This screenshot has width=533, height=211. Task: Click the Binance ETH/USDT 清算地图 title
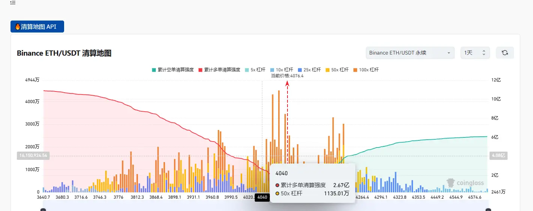click(x=64, y=53)
